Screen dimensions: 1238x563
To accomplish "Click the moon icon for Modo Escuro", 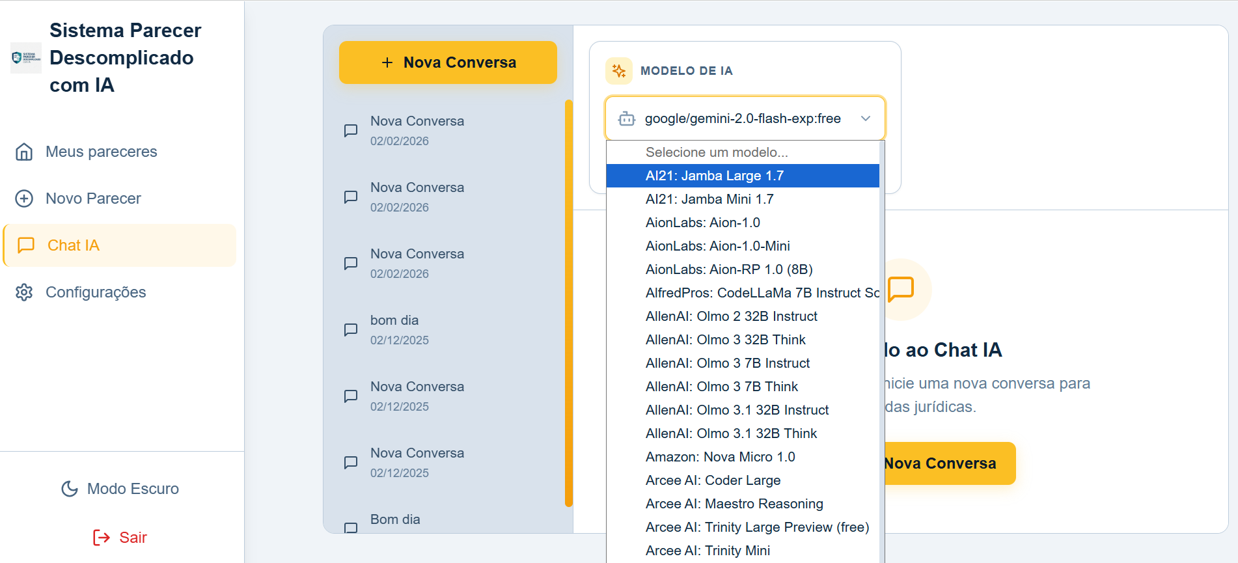I will click(70, 489).
